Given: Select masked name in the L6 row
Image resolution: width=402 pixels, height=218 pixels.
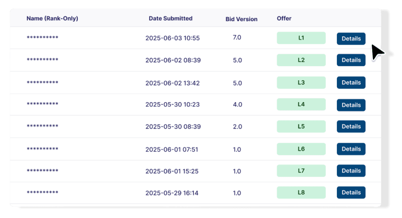Looking at the screenshot, I should [x=42, y=149].
